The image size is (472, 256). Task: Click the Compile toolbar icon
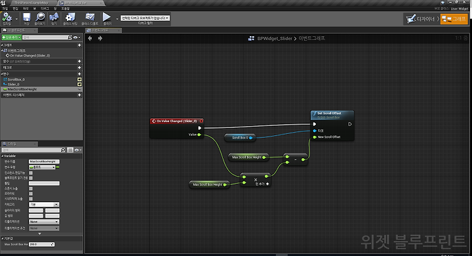point(7,18)
